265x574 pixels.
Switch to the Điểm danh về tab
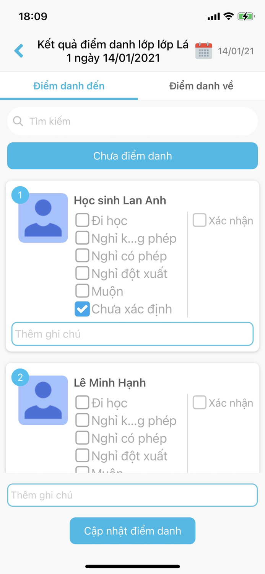point(202,86)
